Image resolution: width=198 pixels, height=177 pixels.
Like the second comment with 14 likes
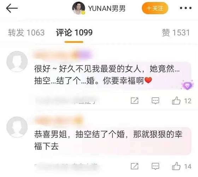(x=182, y=166)
